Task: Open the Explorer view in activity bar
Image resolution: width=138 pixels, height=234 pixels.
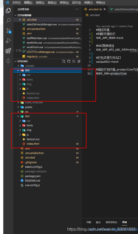Action: pos(8,11)
